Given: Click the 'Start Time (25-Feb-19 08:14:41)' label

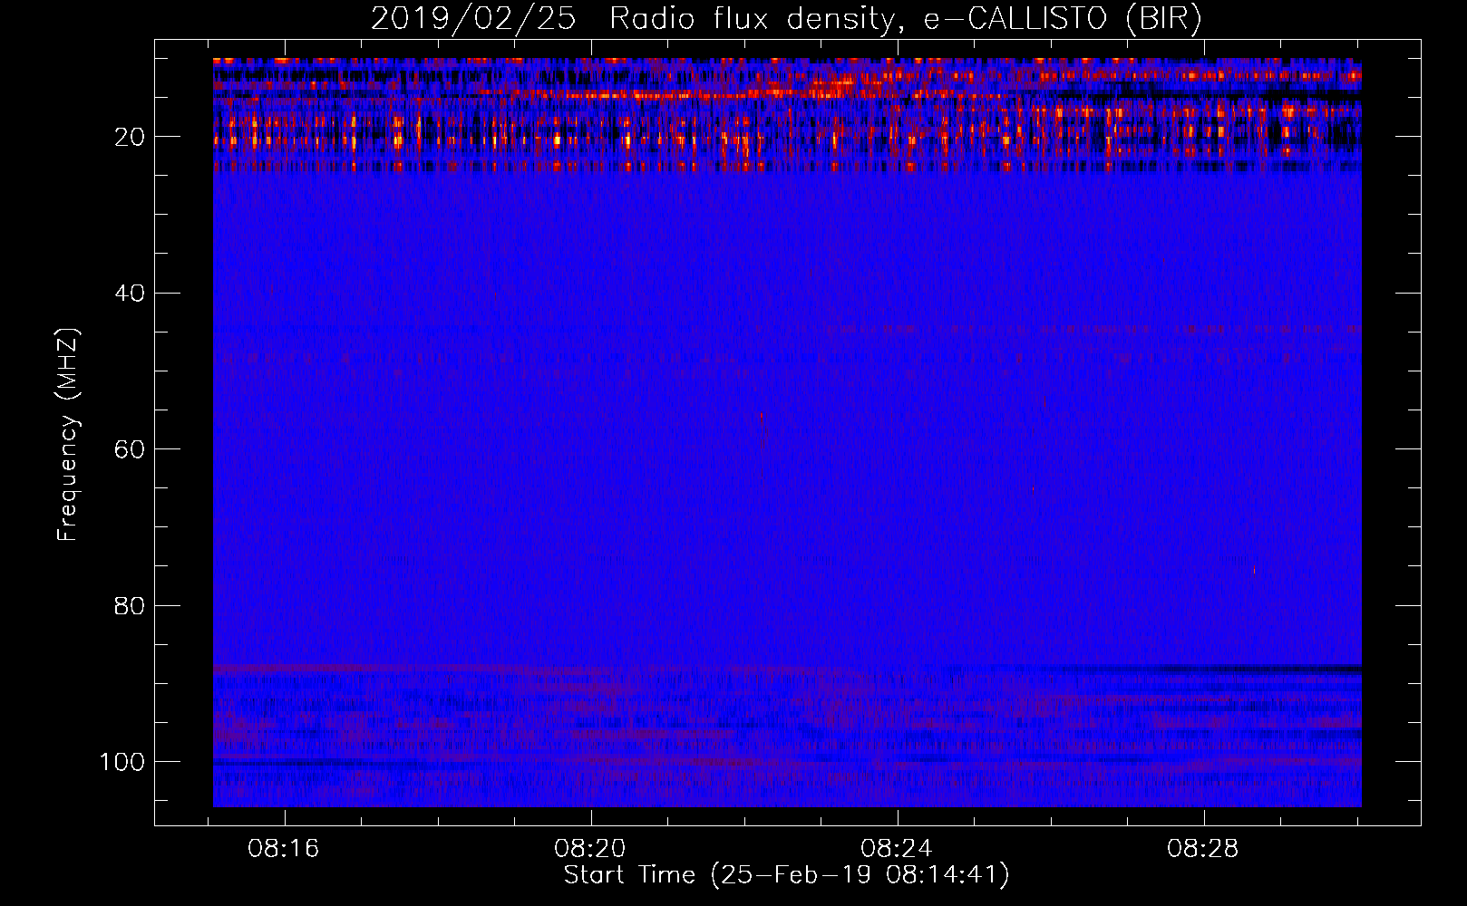Looking at the screenshot, I should click(787, 875).
